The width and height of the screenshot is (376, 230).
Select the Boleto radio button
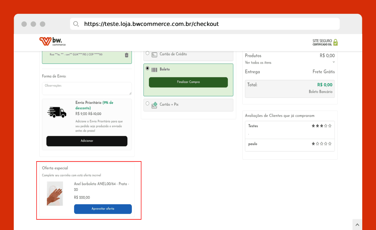(x=148, y=68)
